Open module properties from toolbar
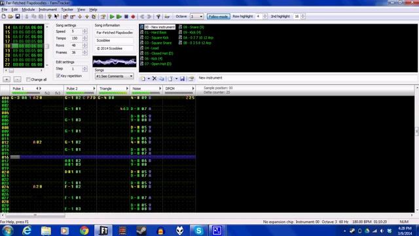 103,16
